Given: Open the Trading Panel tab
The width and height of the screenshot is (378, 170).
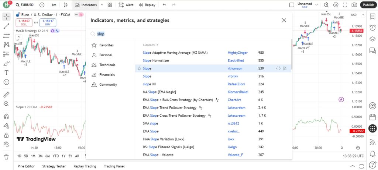Looking at the screenshot, I should click(x=114, y=166).
